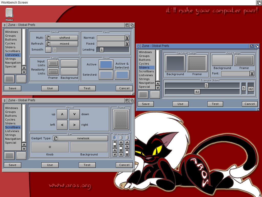Click Test in the Listviews prefs window
The height and width of the screenshot is (197, 262).
tap(87, 88)
